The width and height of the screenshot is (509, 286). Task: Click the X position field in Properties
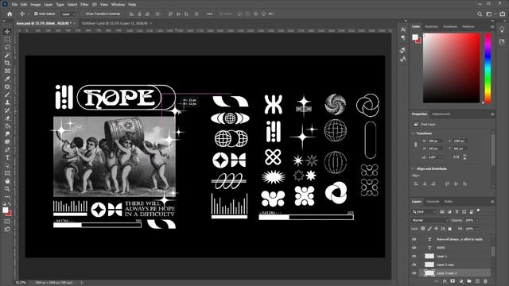(x=460, y=141)
